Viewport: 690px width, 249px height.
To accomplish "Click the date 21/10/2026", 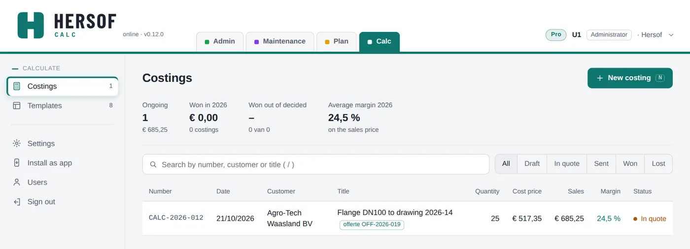I will tap(235, 218).
